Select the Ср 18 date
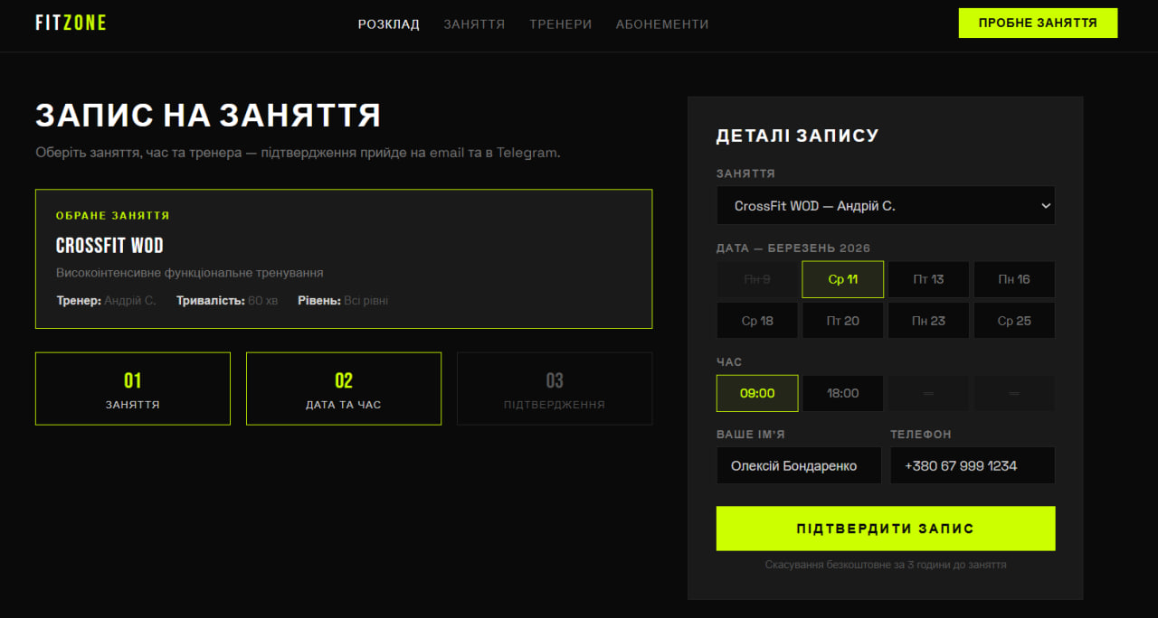Screen dimensions: 1158x618 point(756,320)
